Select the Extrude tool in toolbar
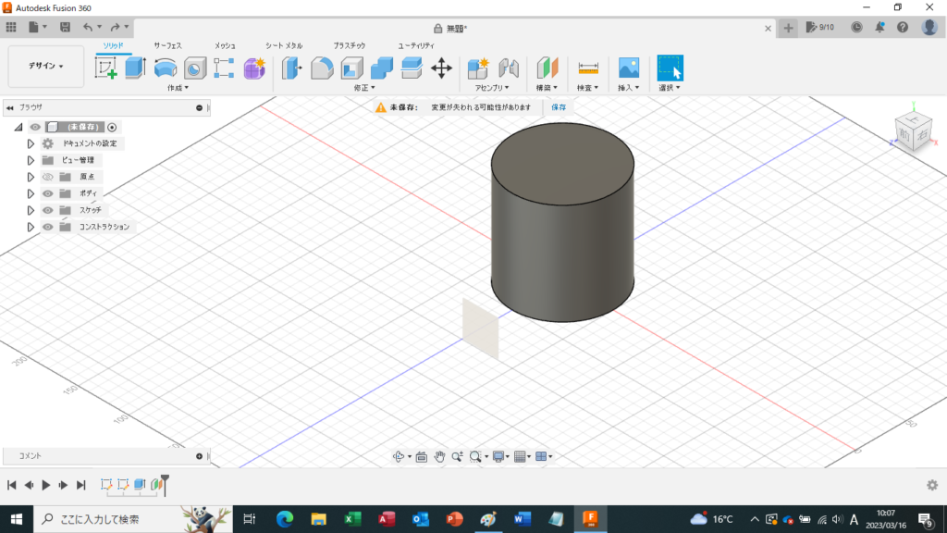This screenshot has width=947, height=533. tap(135, 68)
